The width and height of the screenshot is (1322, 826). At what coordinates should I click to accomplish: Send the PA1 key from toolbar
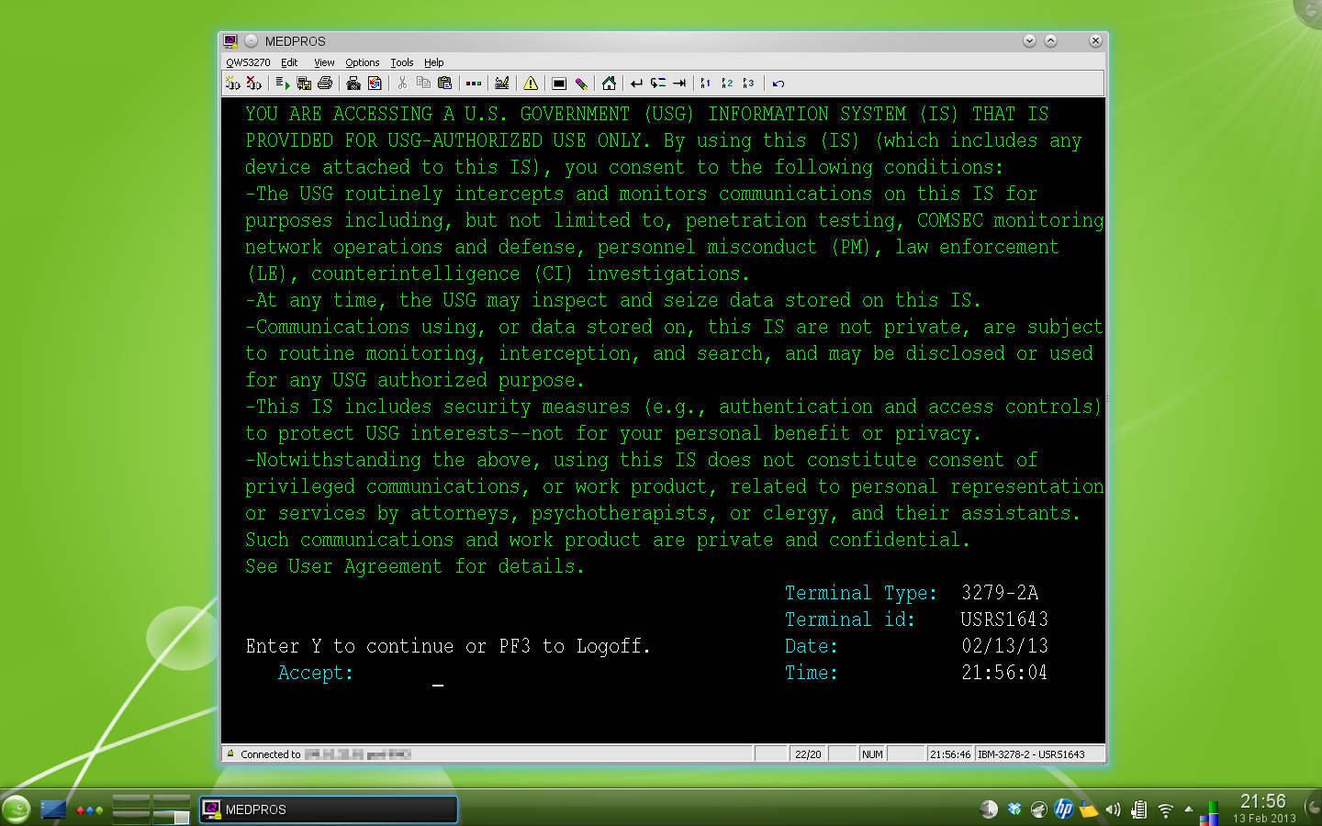pyautogui.click(x=706, y=84)
